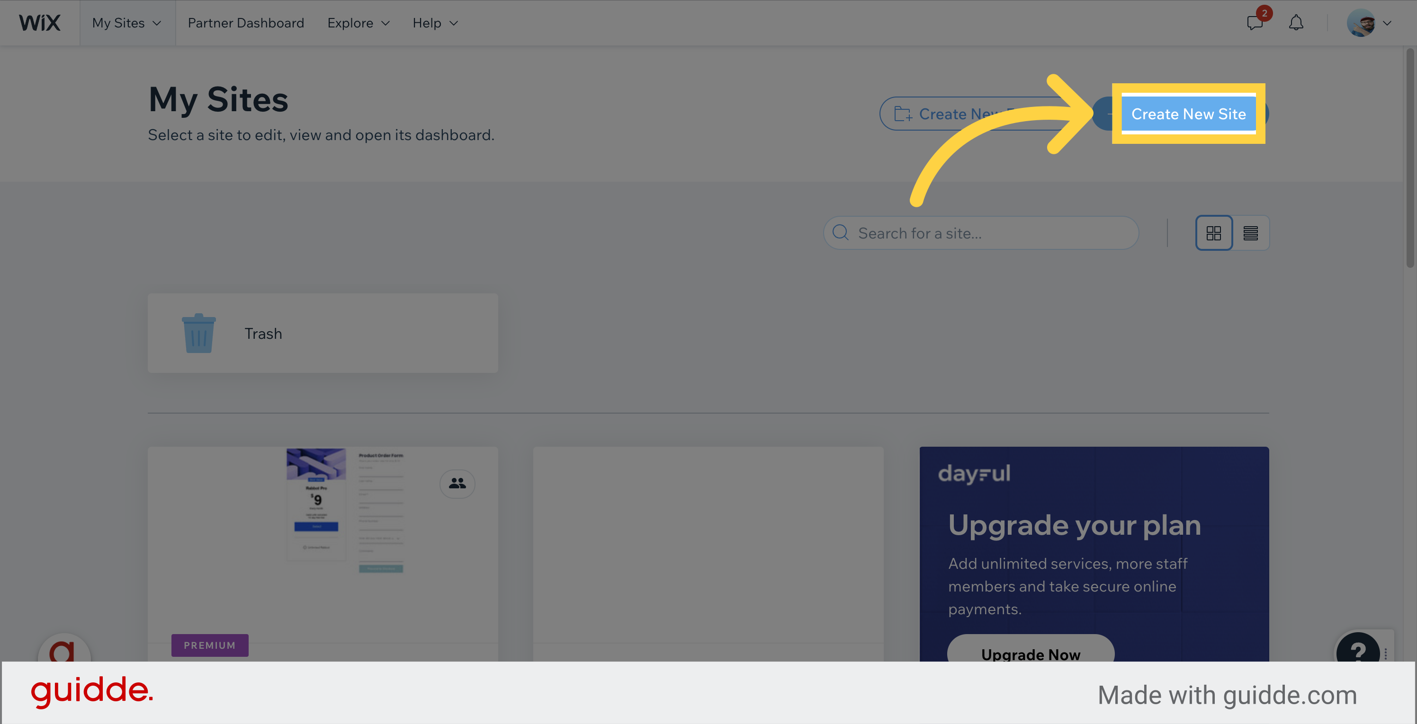The image size is (1417, 724).
Task: Click the Wix logo
Action: (40, 23)
